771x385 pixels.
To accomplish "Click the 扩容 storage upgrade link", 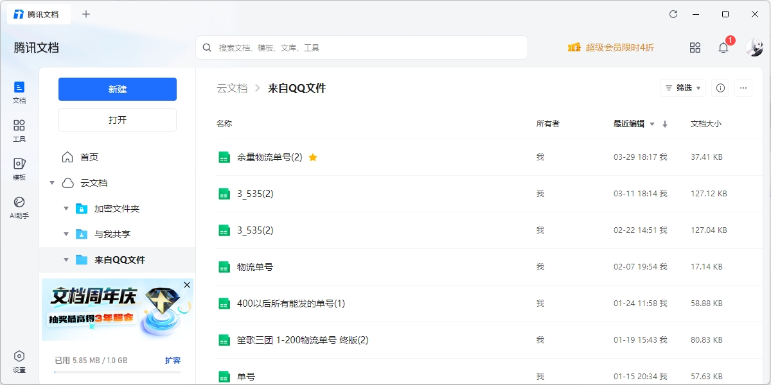I will coord(173,361).
